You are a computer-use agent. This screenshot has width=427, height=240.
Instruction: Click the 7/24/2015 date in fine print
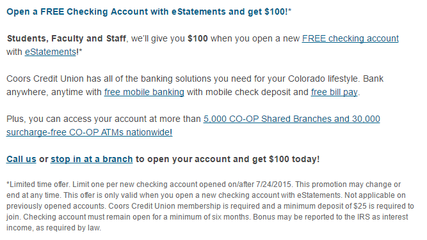[x=273, y=184]
